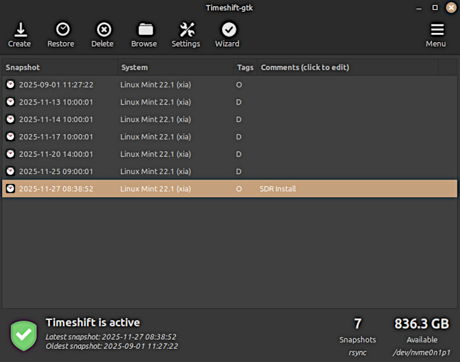Click the green shield status icon

[x=24, y=334]
